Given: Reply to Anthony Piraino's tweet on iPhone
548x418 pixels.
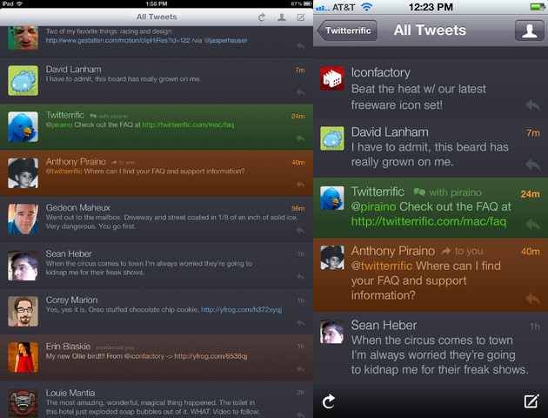Looking at the screenshot, I should (x=533, y=299).
